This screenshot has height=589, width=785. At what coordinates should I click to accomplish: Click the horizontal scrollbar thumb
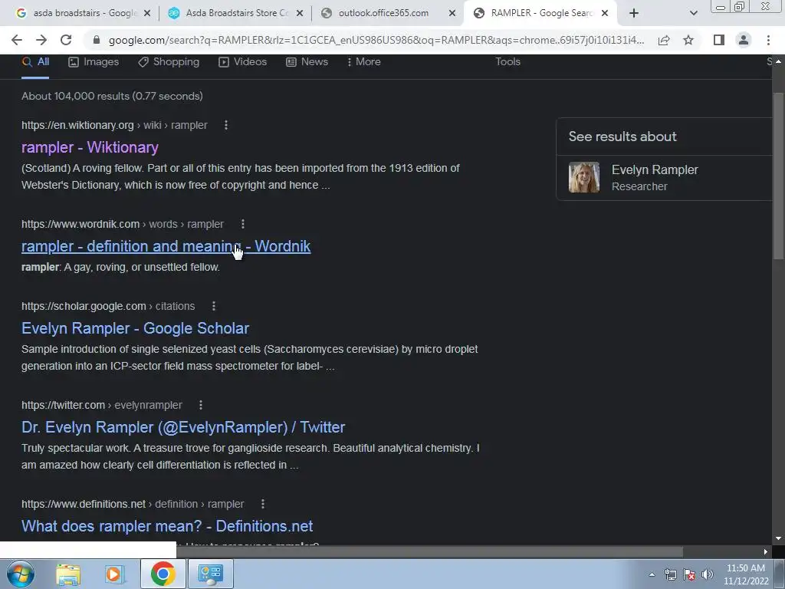429,552
